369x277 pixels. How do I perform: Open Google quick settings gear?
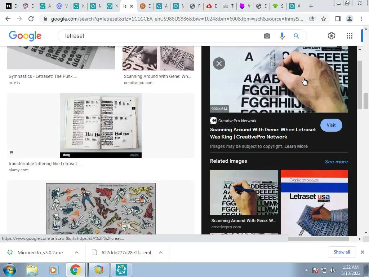coord(332,36)
